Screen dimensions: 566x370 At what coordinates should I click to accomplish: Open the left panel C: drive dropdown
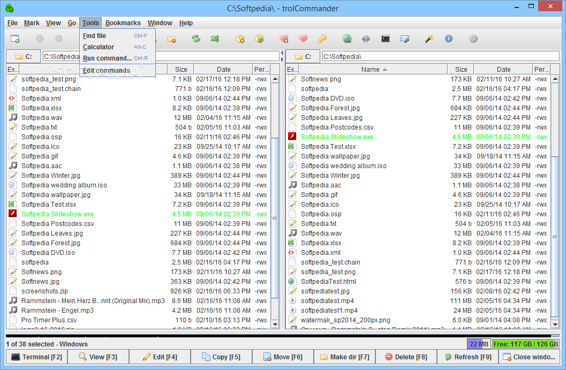(x=24, y=57)
